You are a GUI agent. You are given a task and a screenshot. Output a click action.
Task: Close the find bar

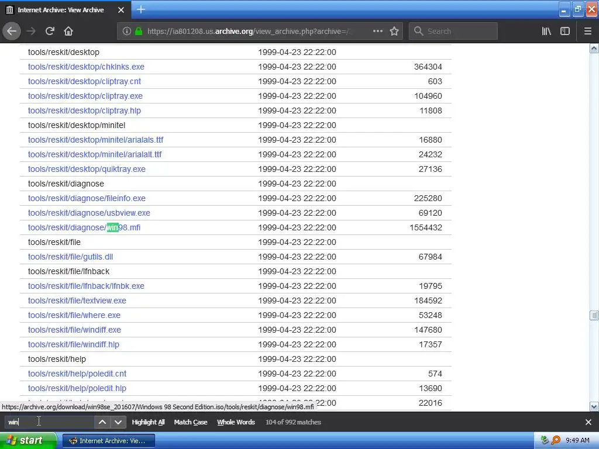(x=588, y=422)
